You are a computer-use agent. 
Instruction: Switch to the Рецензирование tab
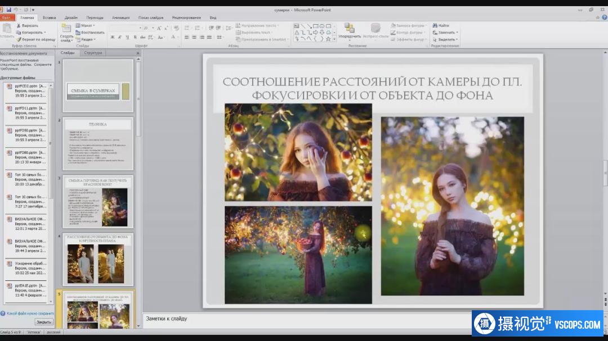[x=186, y=17]
